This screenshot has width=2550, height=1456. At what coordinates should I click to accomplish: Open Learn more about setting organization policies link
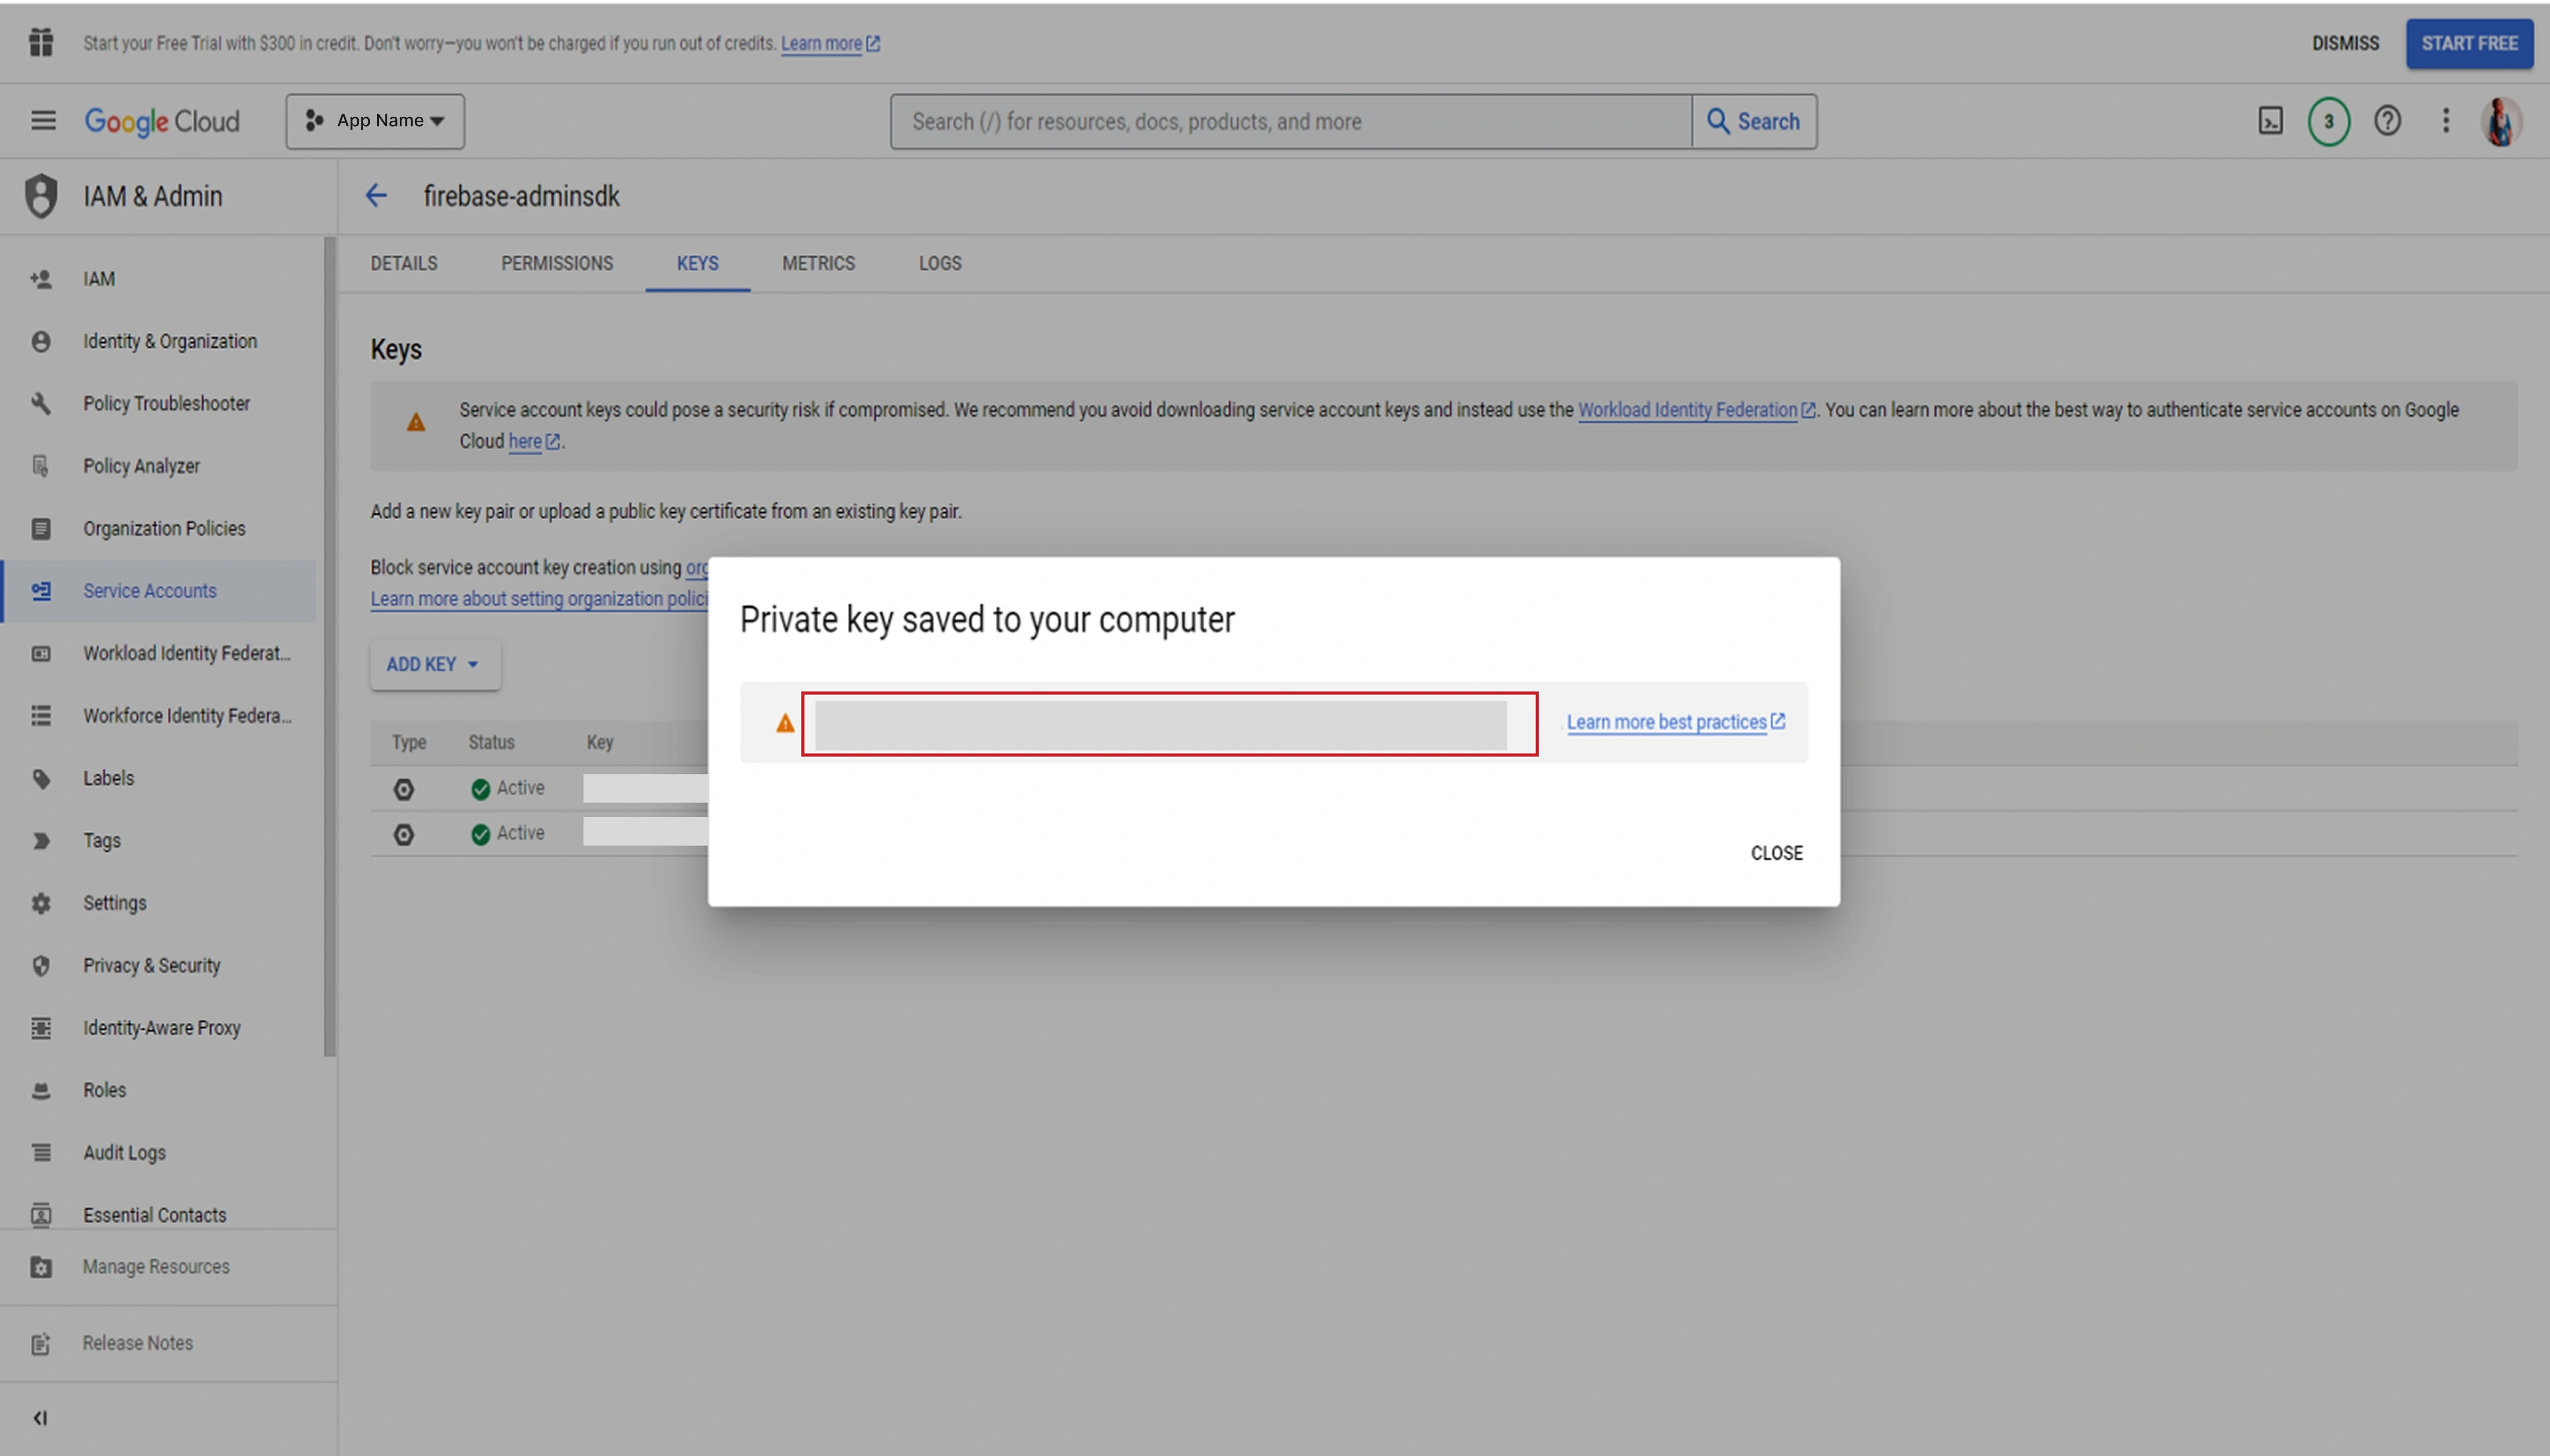[539, 599]
